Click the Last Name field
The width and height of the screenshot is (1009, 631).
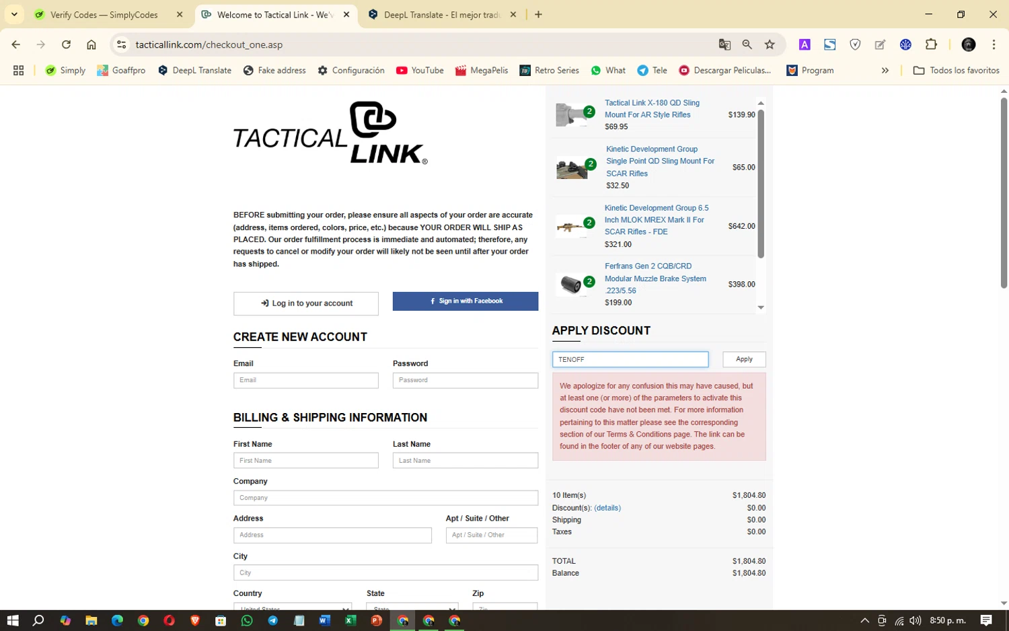click(x=465, y=461)
